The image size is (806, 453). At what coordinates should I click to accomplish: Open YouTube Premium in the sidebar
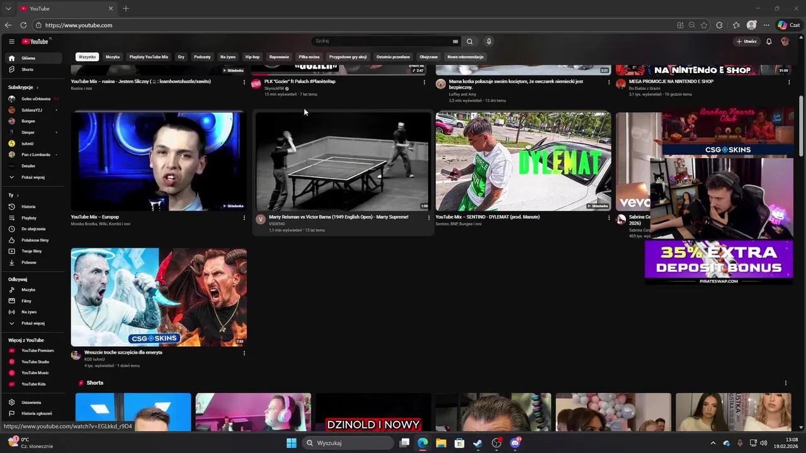coord(33,350)
